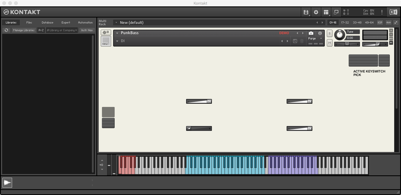The width and height of the screenshot is (401, 195).
Task: Minimize the PunkBass instrument header with minus
Action: click(x=391, y=34)
